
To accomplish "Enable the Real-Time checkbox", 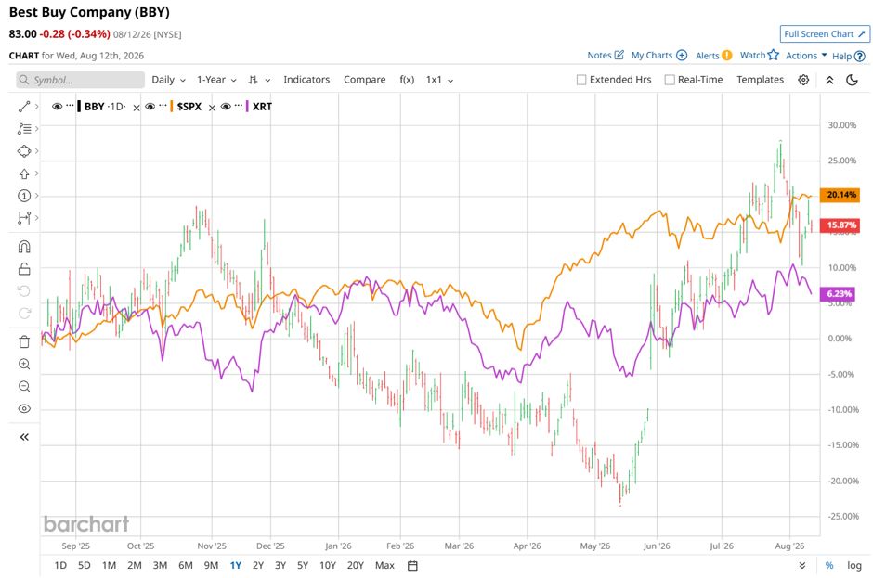I will point(670,80).
